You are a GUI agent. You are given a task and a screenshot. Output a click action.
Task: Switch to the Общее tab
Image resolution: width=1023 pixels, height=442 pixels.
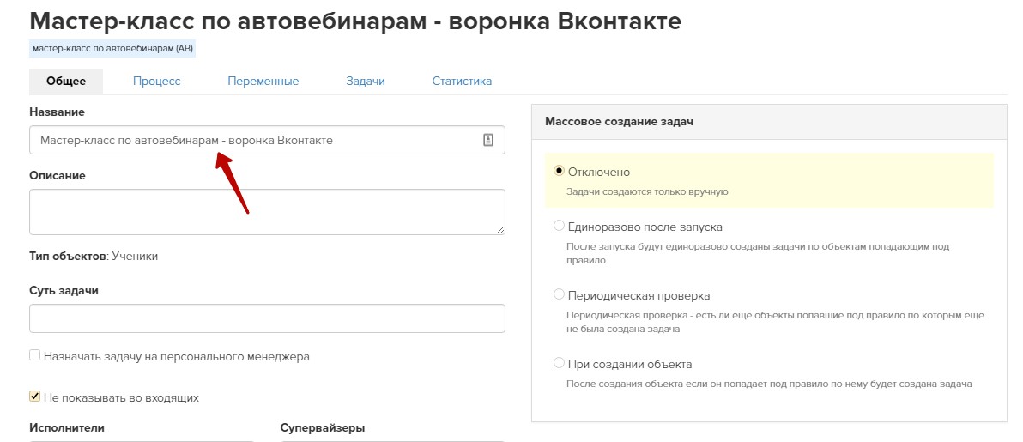(66, 82)
